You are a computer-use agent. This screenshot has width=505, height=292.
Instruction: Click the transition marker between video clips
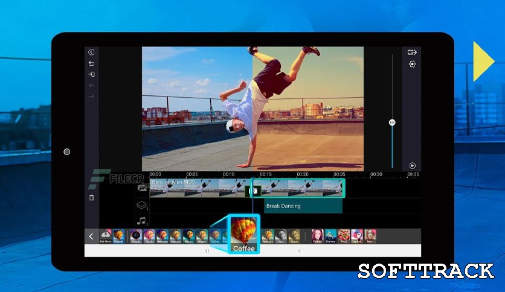coord(254,191)
